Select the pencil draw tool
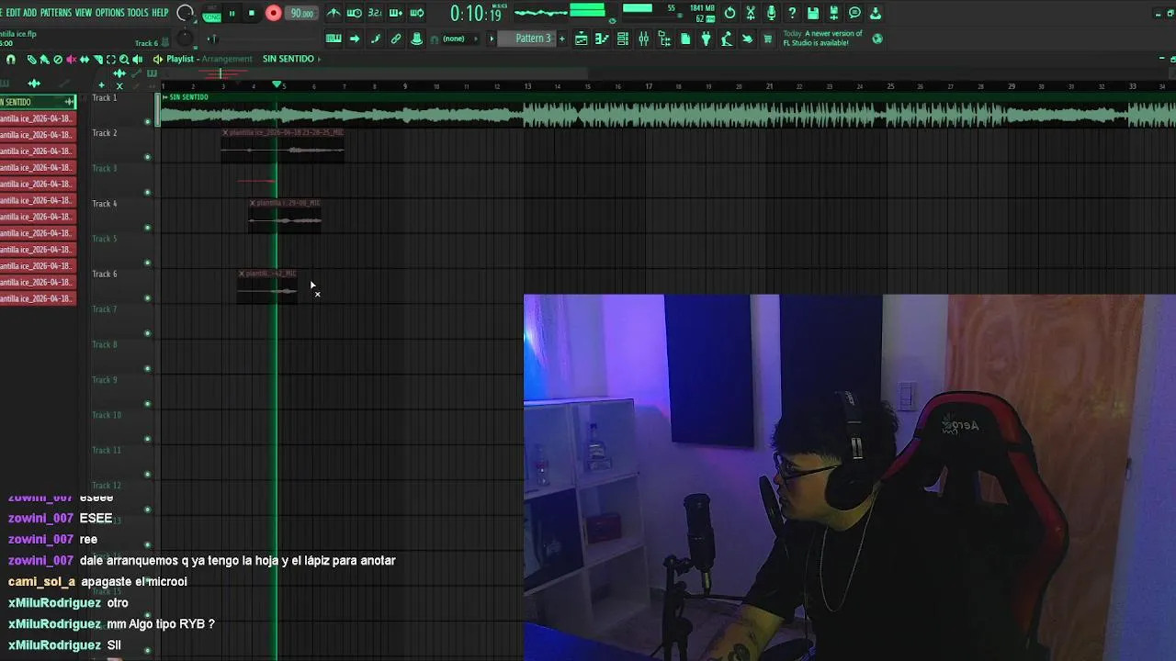Image resolution: width=1176 pixels, height=661 pixels. click(x=31, y=59)
